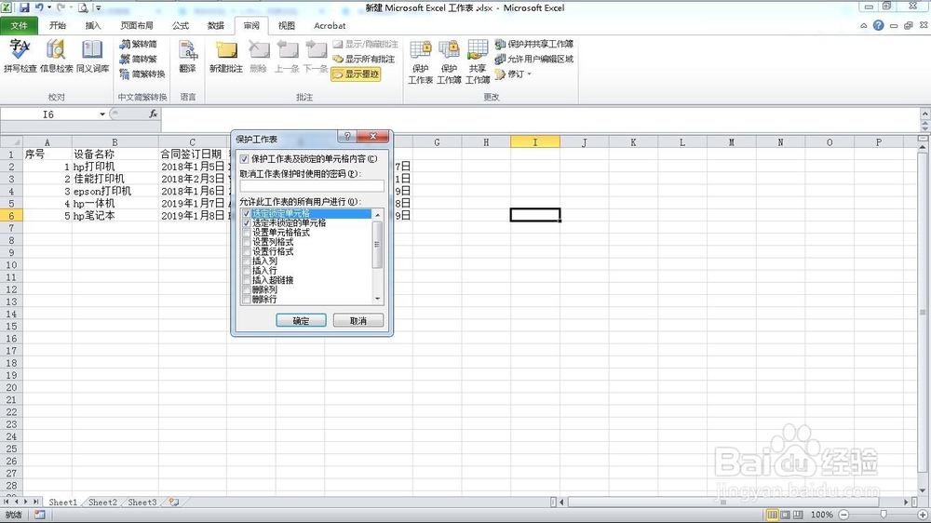Confirm dialog with 确定 button
931x523 pixels.
point(301,320)
